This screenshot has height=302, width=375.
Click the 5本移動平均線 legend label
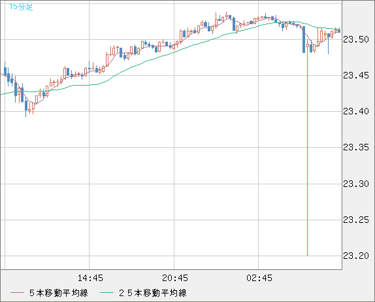[59, 293]
